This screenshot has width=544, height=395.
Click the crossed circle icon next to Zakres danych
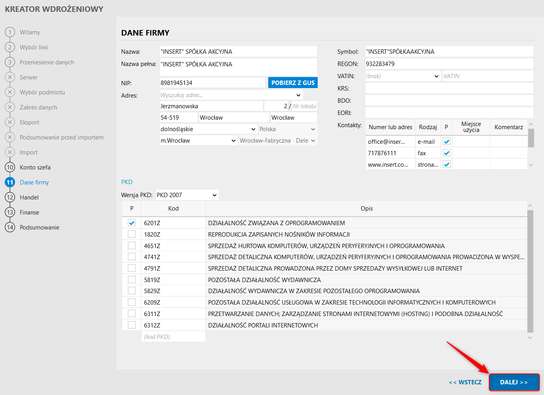coord(10,107)
